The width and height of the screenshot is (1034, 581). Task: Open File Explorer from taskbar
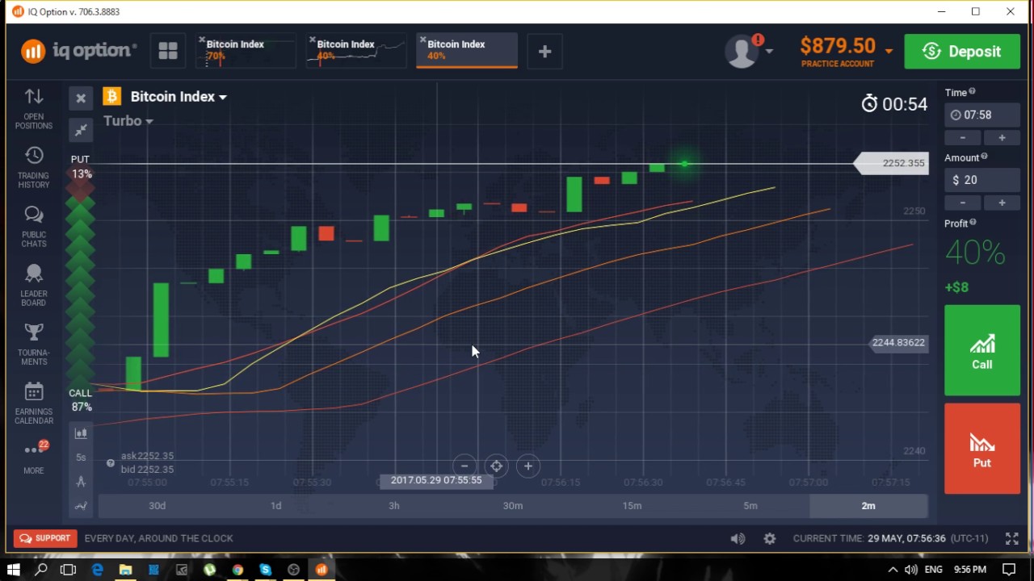pos(125,570)
